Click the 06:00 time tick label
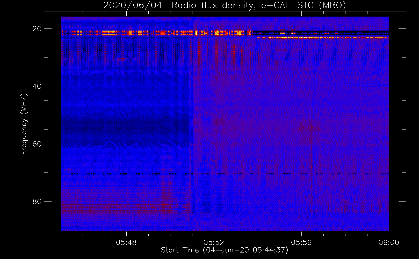The height and width of the screenshot is (259, 419). point(389,243)
